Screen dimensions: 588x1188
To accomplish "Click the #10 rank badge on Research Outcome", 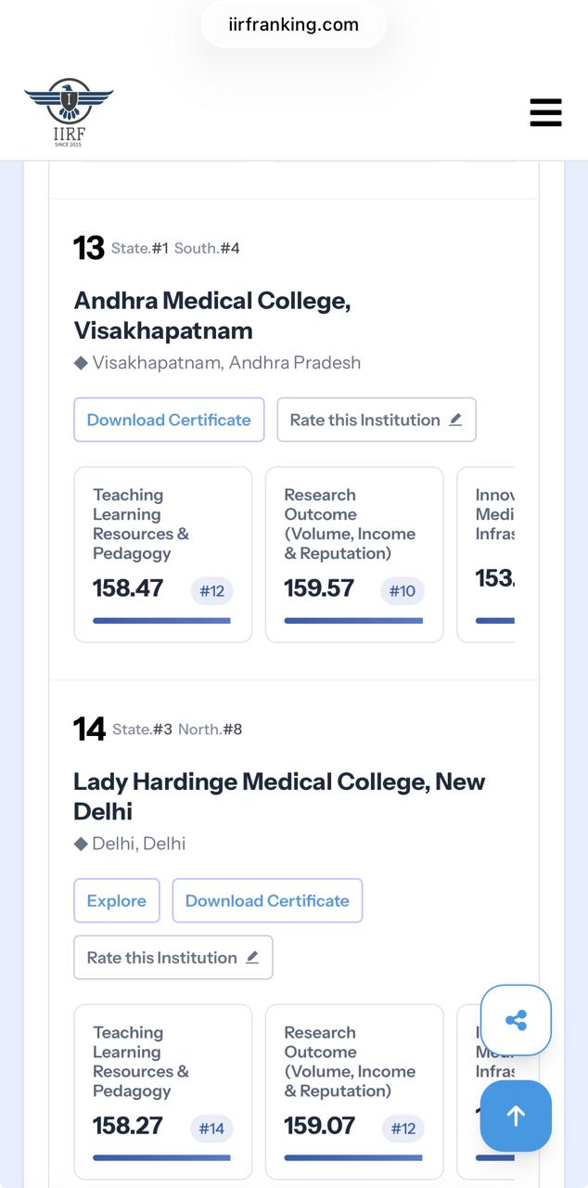I will click(x=403, y=591).
